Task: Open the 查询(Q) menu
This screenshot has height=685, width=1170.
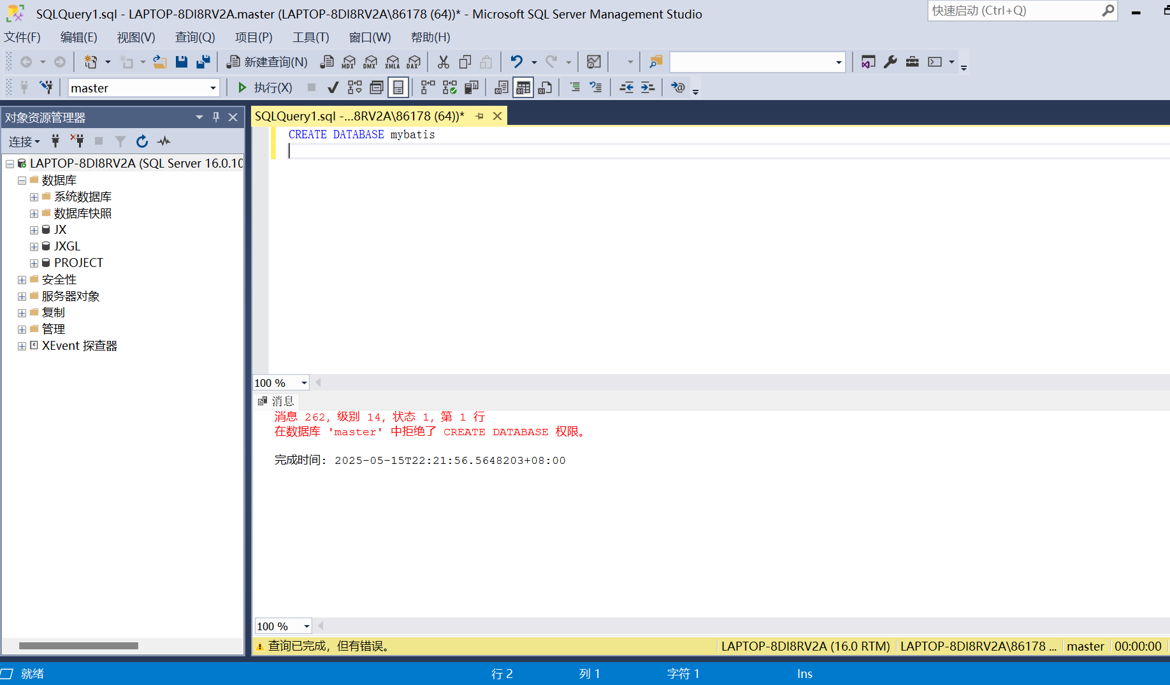Action: point(195,38)
